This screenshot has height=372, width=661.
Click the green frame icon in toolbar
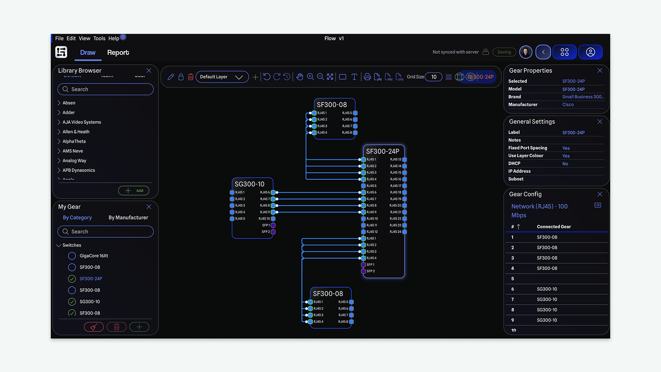(x=459, y=77)
